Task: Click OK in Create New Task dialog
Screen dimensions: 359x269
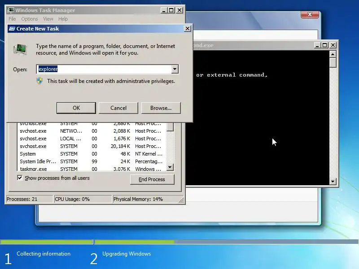Action: 76,108
